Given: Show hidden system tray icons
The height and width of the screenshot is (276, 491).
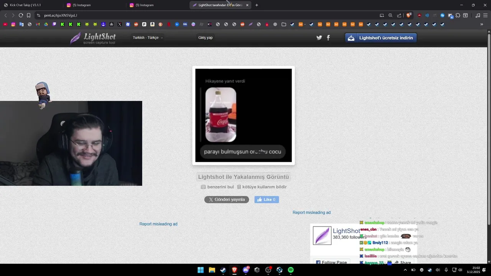Looking at the screenshot, I should pyautogui.click(x=405, y=270).
